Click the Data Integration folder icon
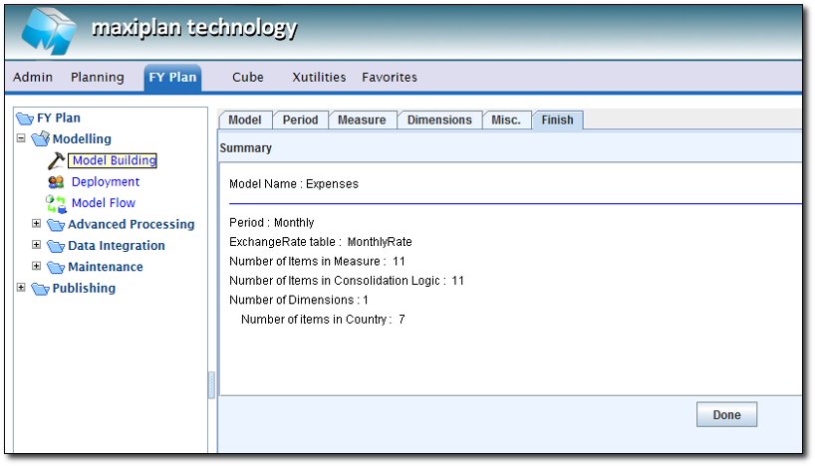This screenshot has height=466, width=815. click(56, 246)
